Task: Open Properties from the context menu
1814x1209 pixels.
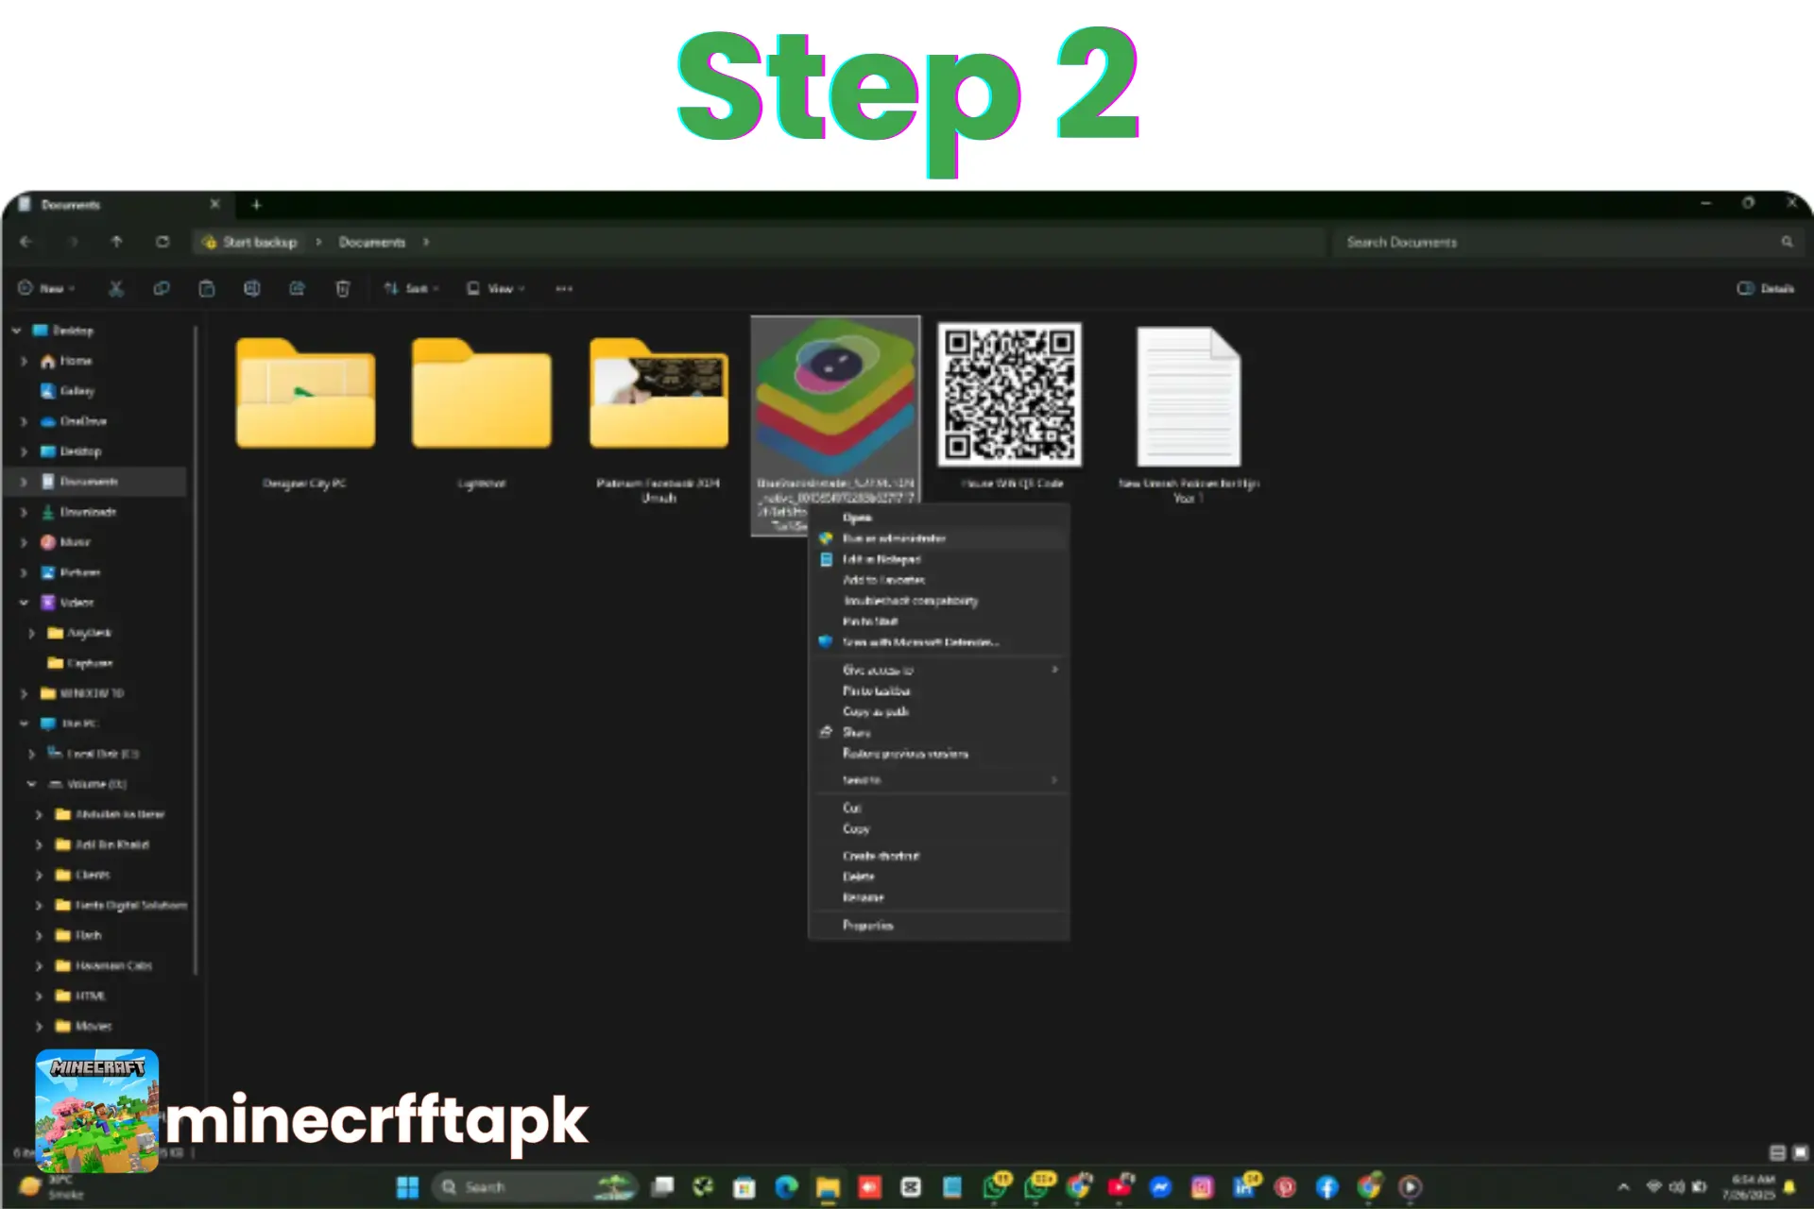Action: click(939, 926)
